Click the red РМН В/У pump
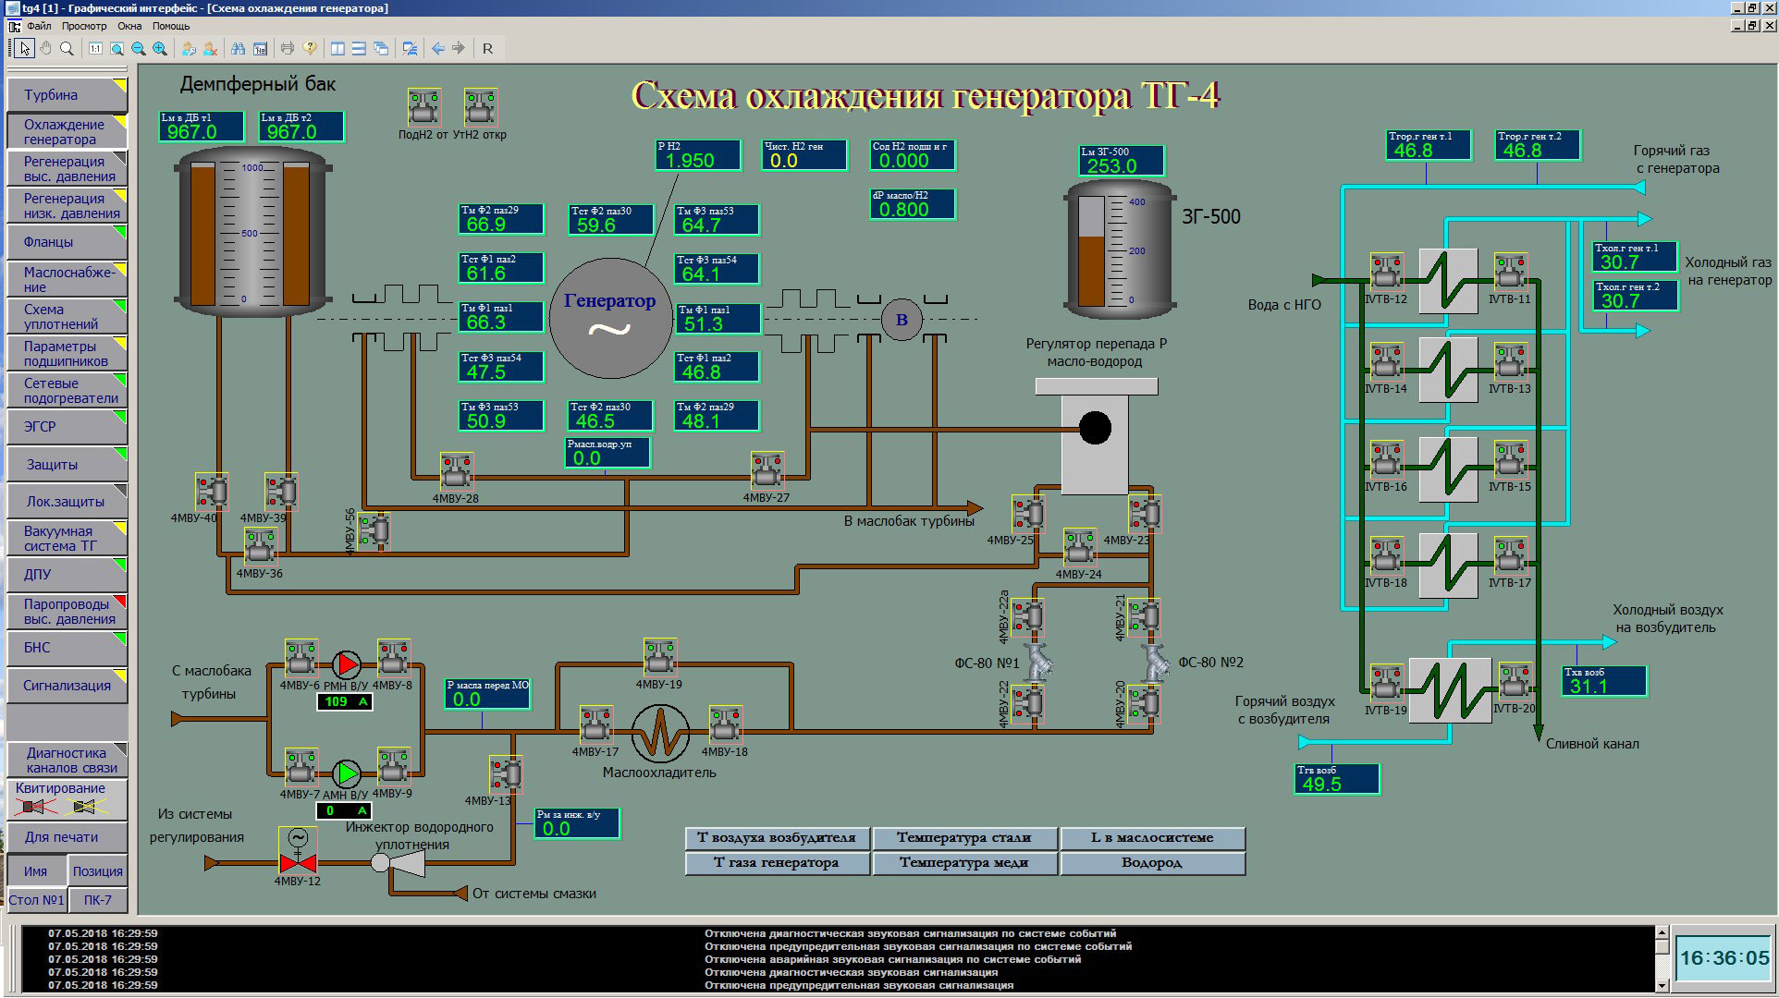This screenshot has width=1779, height=998. coord(347,664)
